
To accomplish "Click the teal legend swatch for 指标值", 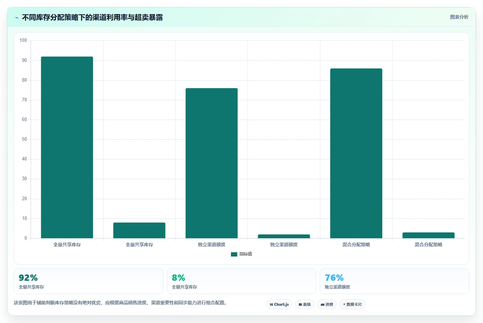I will click(x=234, y=254).
